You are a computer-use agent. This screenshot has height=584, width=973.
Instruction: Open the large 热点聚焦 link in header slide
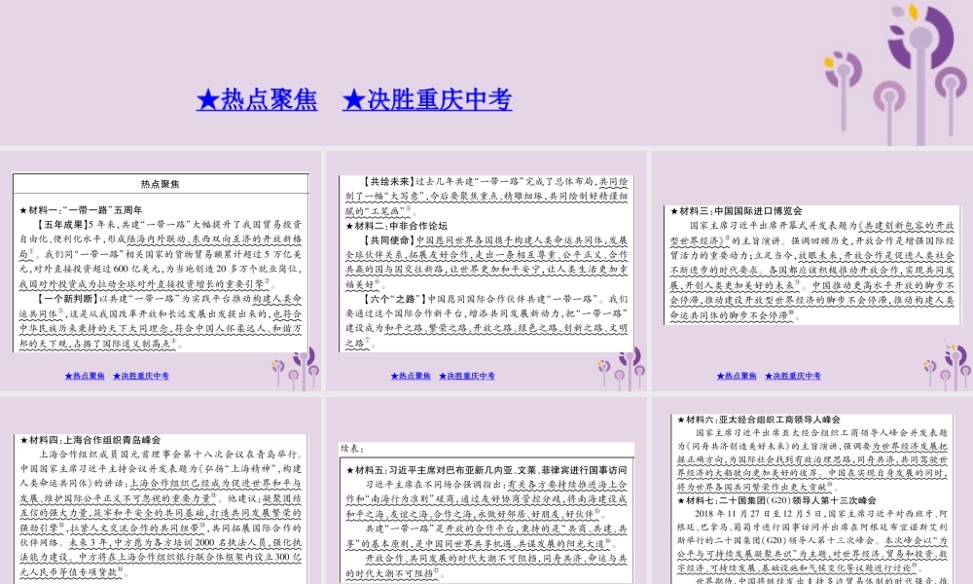point(257,99)
